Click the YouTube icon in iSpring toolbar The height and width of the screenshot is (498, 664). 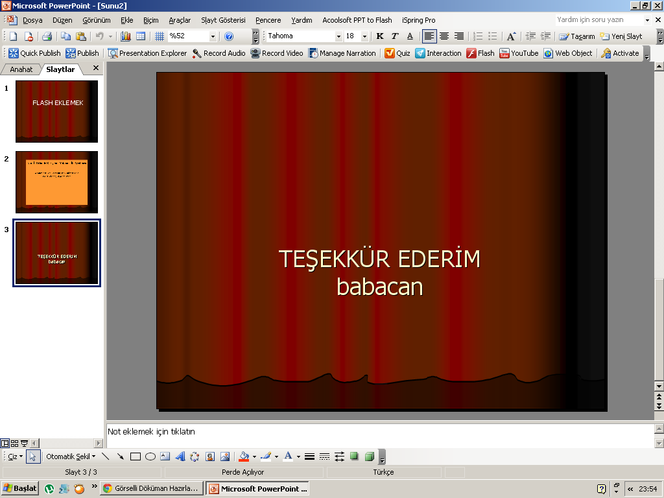[504, 53]
